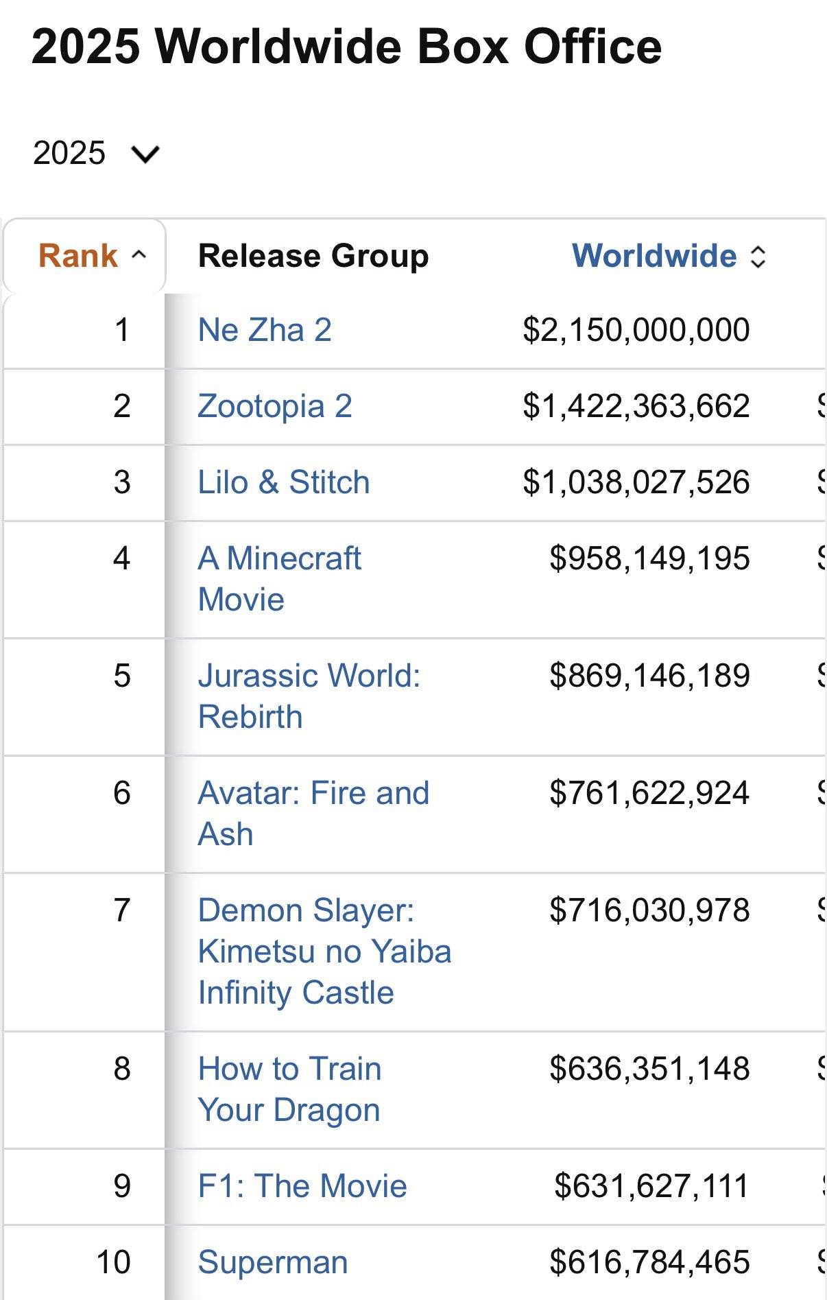Click the Zootopia 2 gross value $1,422,363,662
This screenshot has height=1300, width=827.
coord(636,406)
